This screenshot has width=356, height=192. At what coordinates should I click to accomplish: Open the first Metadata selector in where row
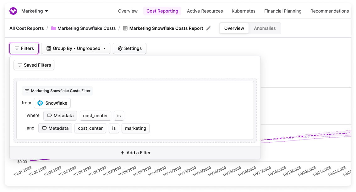[60, 116]
